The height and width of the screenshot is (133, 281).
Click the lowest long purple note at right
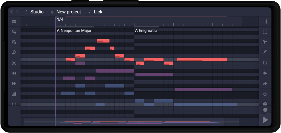(x=204, y=89)
